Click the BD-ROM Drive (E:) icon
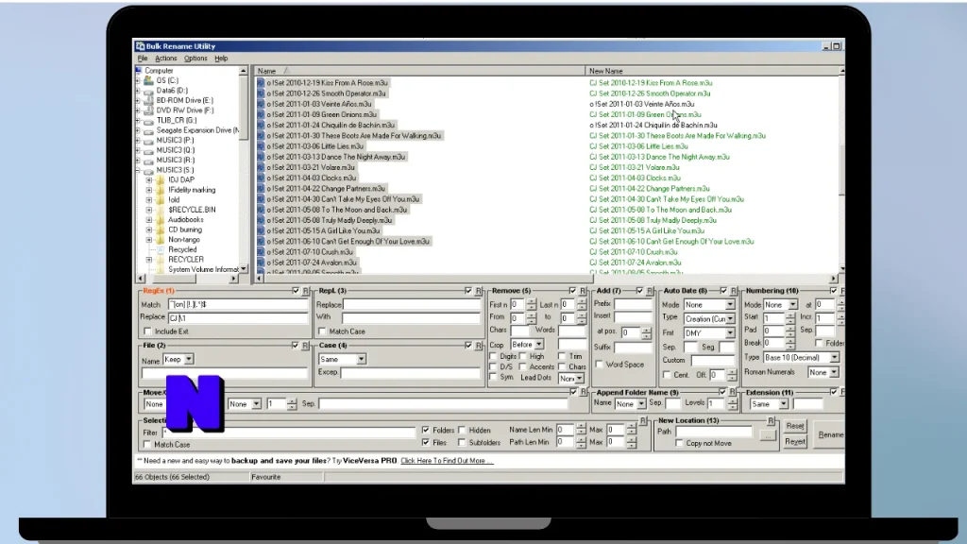Viewport: 967px width, 544px height. tap(148, 100)
